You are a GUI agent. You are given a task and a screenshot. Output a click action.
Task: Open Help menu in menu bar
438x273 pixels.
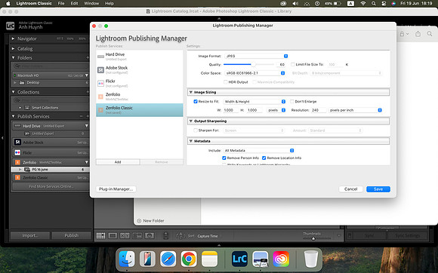click(x=109, y=3)
